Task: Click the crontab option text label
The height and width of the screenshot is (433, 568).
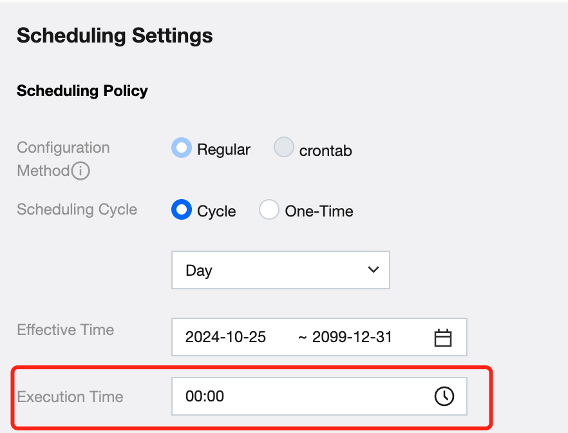Action: (326, 151)
